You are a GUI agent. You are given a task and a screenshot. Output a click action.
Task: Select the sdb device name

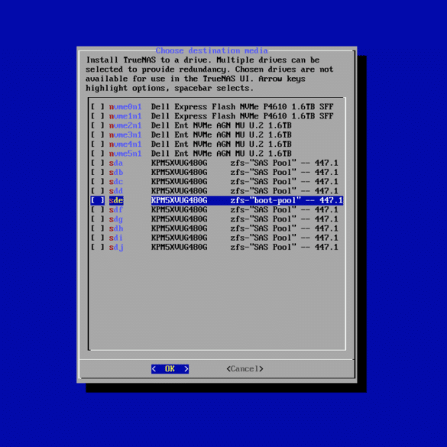click(x=116, y=173)
